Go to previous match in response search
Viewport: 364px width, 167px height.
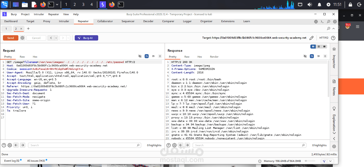point(181,145)
